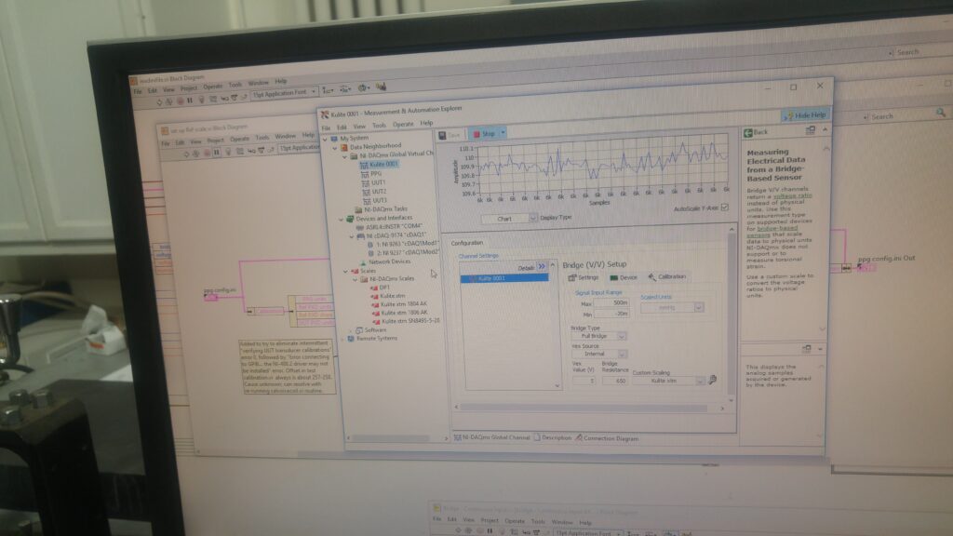The image size is (953, 536).
Task: Click the Vex Value (V) field
Action: pyautogui.click(x=584, y=381)
